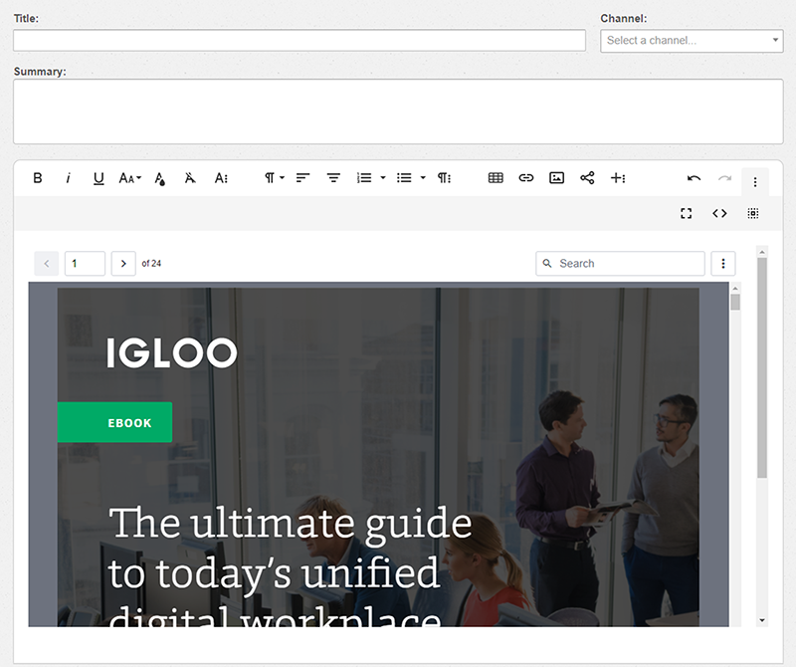This screenshot has height=667, width=796.
Task: Toggle underline text formatting
Action: (99, 178)
